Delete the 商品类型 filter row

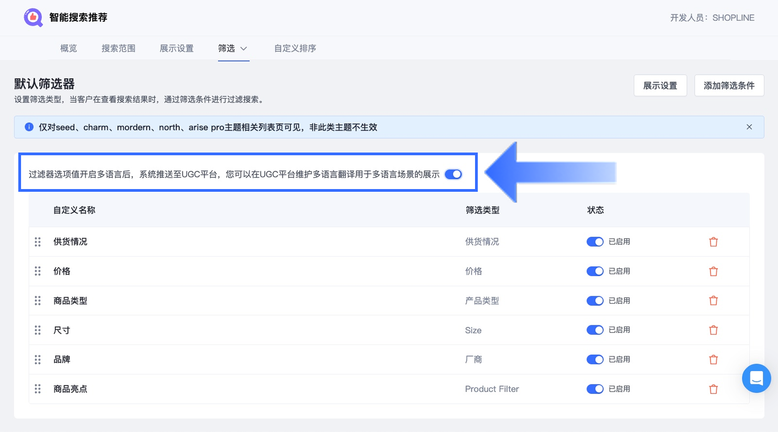coord(713,300)
